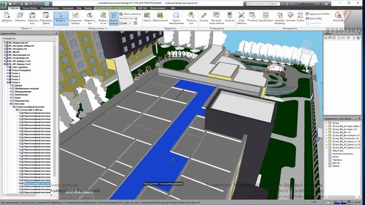Click the Find items (Найти элементы) button
The height and width of the screenshot is (205, 365).
[130, 14]
